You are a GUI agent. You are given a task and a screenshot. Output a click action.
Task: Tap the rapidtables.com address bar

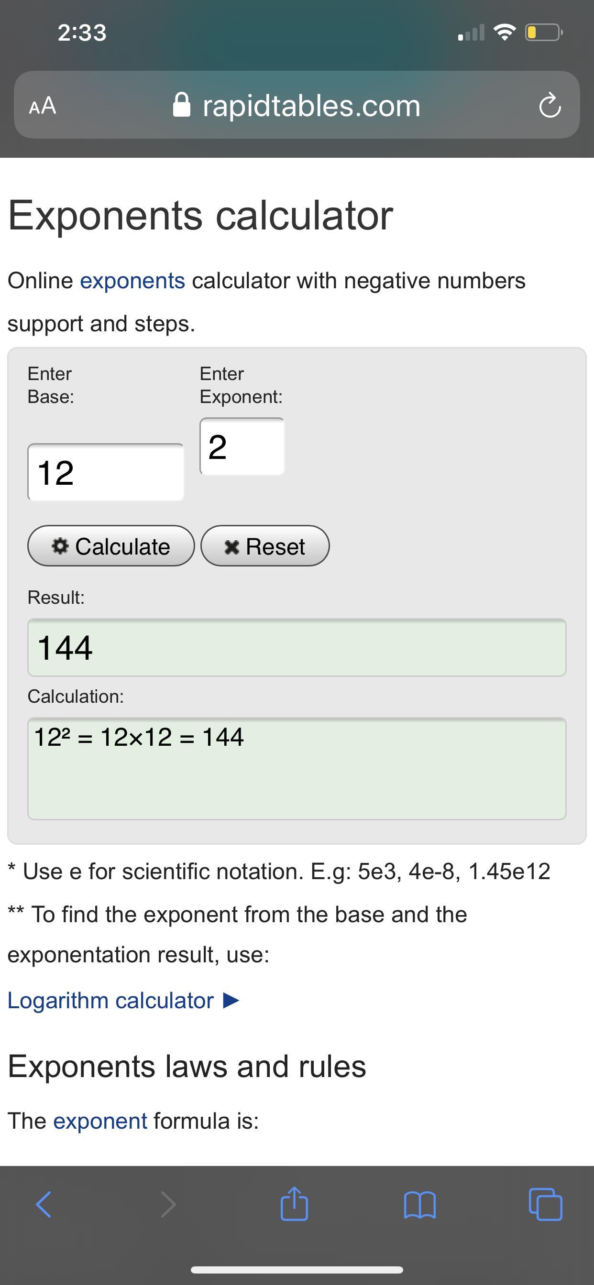click(311, 106)
